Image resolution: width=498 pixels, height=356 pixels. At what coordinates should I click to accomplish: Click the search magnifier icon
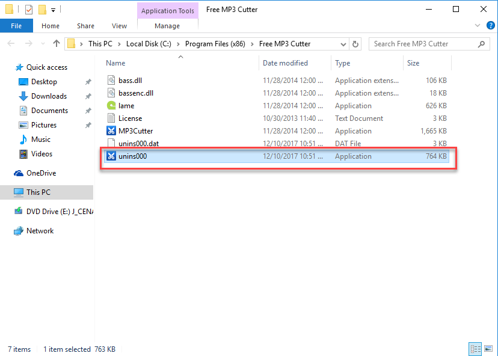pos(482,44)
